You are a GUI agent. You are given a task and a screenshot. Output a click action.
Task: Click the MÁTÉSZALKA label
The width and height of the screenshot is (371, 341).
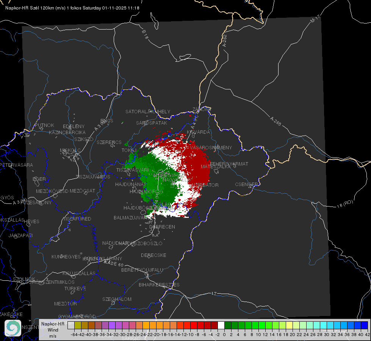point(216,167)
